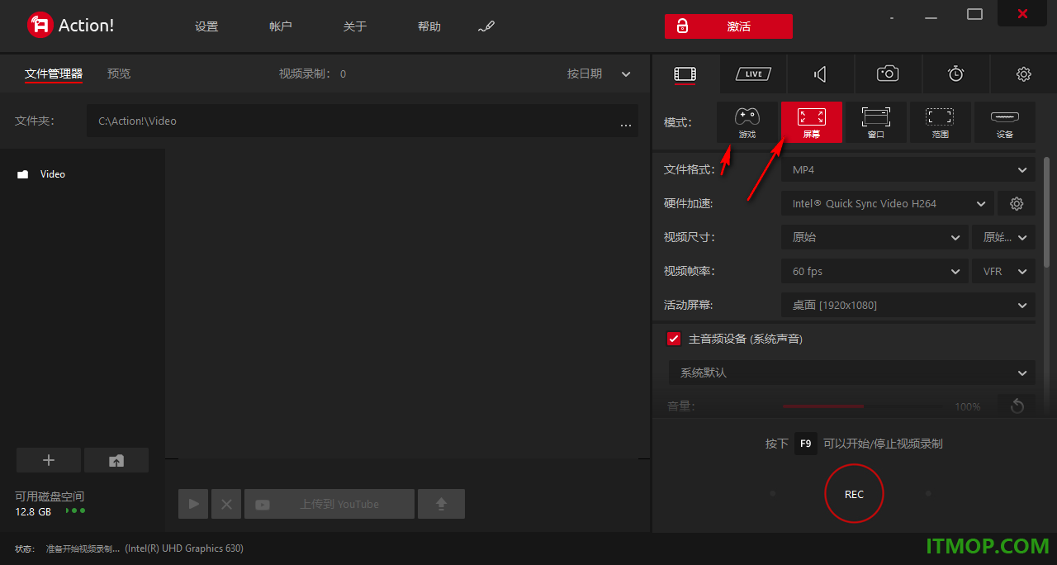Select the 窗口 window recording mode
Image resolution: width=1057 pixels, height=565 pixels.
876,122
